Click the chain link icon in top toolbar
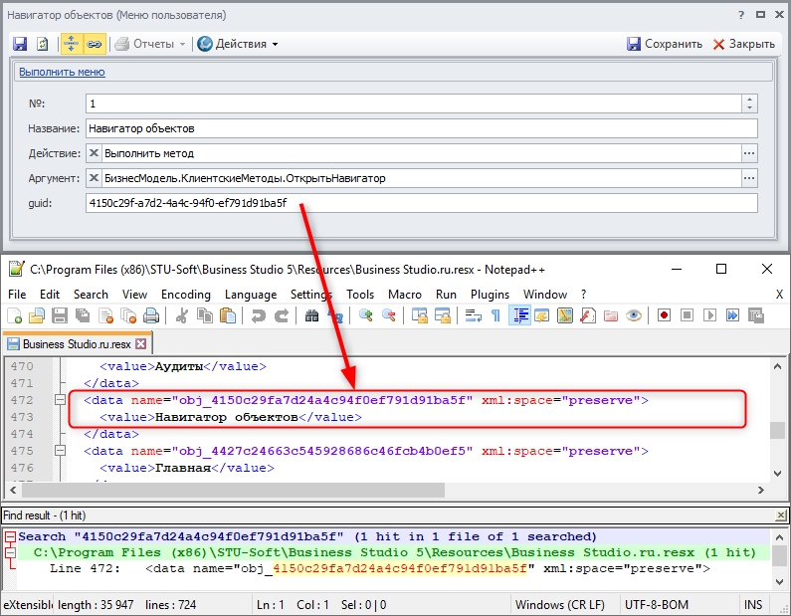The width and height of the screenshot is (791, 616). pyautogui.click(x=94, y=44)
